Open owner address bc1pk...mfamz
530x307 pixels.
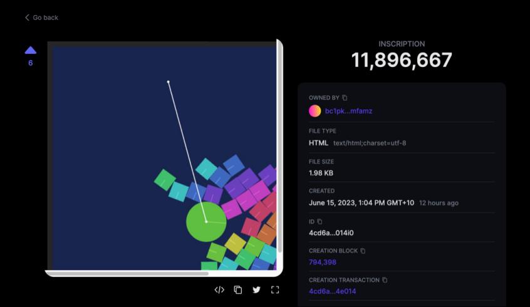348,111
